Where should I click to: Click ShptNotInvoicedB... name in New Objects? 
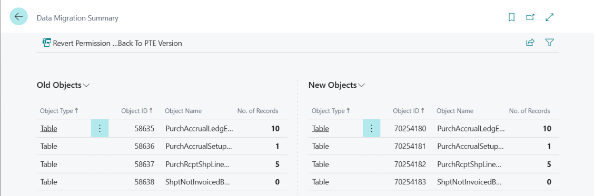(469, 182)
